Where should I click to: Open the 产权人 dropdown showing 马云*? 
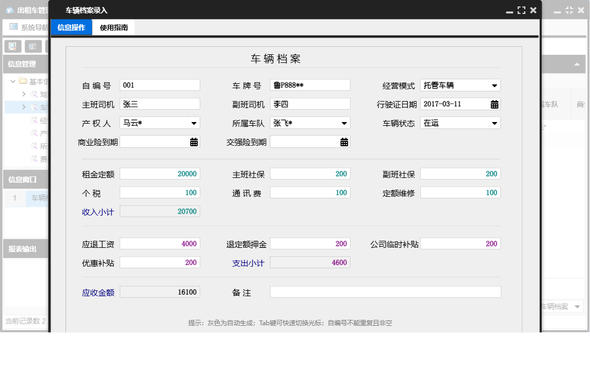[x=194, y=123]
